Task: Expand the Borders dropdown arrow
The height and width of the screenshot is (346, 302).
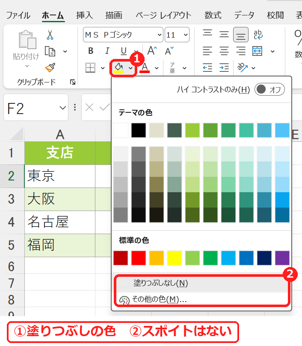Action: coord(103,68)
